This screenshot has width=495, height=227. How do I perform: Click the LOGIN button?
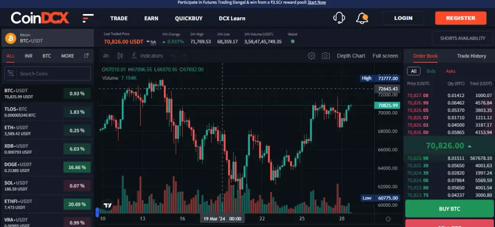click(403, 18)
